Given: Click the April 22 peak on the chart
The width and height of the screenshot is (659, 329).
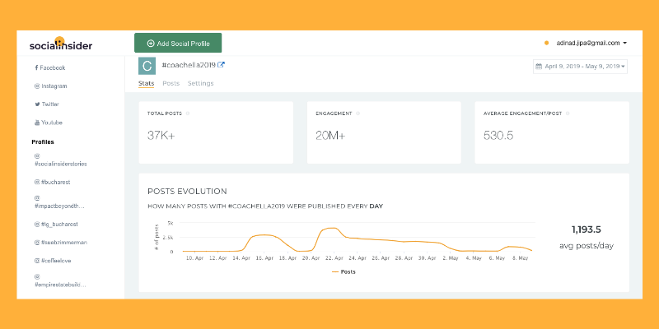Looking at the screenshot, I should (x=332, y=228).
